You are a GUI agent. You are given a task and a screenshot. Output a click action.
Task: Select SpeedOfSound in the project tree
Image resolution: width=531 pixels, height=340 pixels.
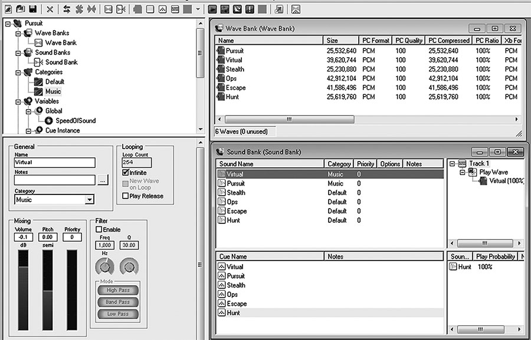pyautogui.click(x=75, y=120)
